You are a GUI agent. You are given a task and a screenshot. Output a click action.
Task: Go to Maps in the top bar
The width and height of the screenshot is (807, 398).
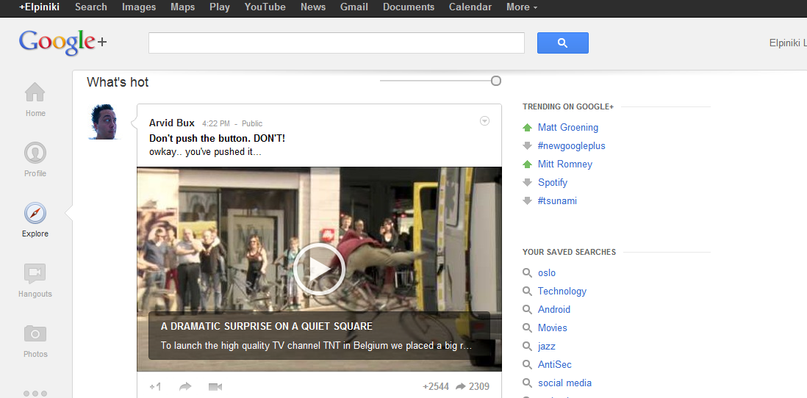[x=183, y=7]
